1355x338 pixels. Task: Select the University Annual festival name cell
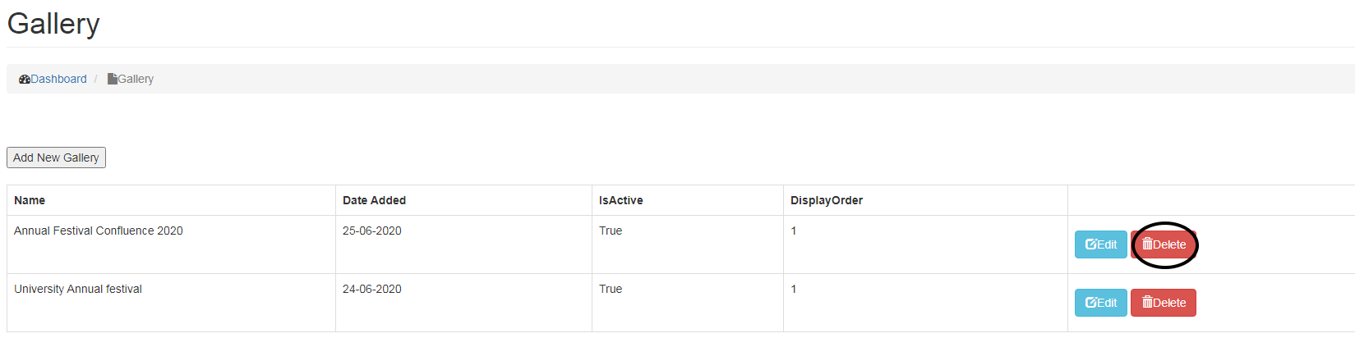pos(78,290)
